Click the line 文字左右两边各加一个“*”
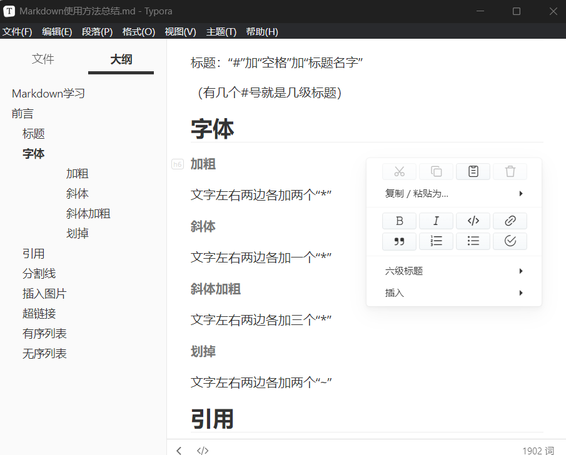 click(261, 257)
